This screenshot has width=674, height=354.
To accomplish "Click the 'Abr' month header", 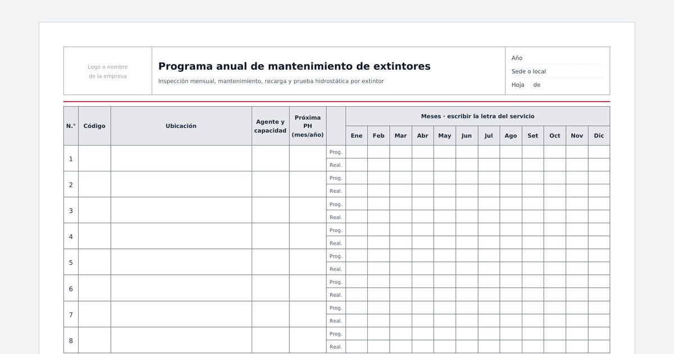I will pyautogui.click(x=423, y=135).
